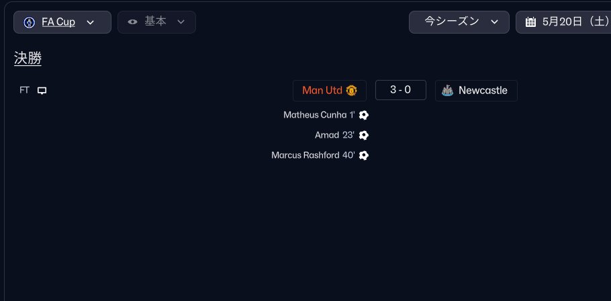Image resolution: width=611 pixels, height=301 pixels.
Task: Select the Man Utd team button
Action: [330, 91]
